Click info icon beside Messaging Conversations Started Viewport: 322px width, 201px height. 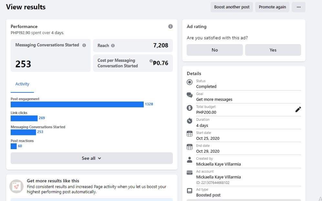[84, 45]
